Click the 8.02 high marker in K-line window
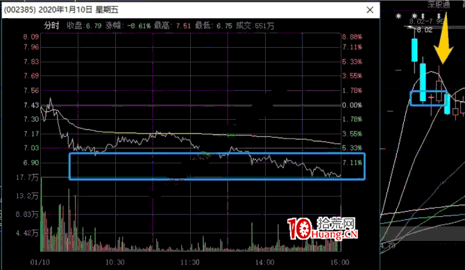 (x=425, y=30)
